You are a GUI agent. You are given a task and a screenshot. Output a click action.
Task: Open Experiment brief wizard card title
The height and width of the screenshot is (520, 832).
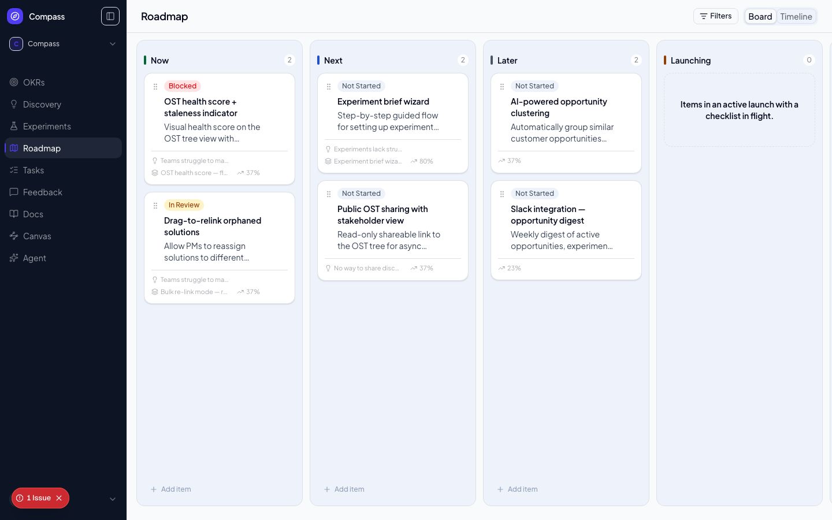[383, 102]
